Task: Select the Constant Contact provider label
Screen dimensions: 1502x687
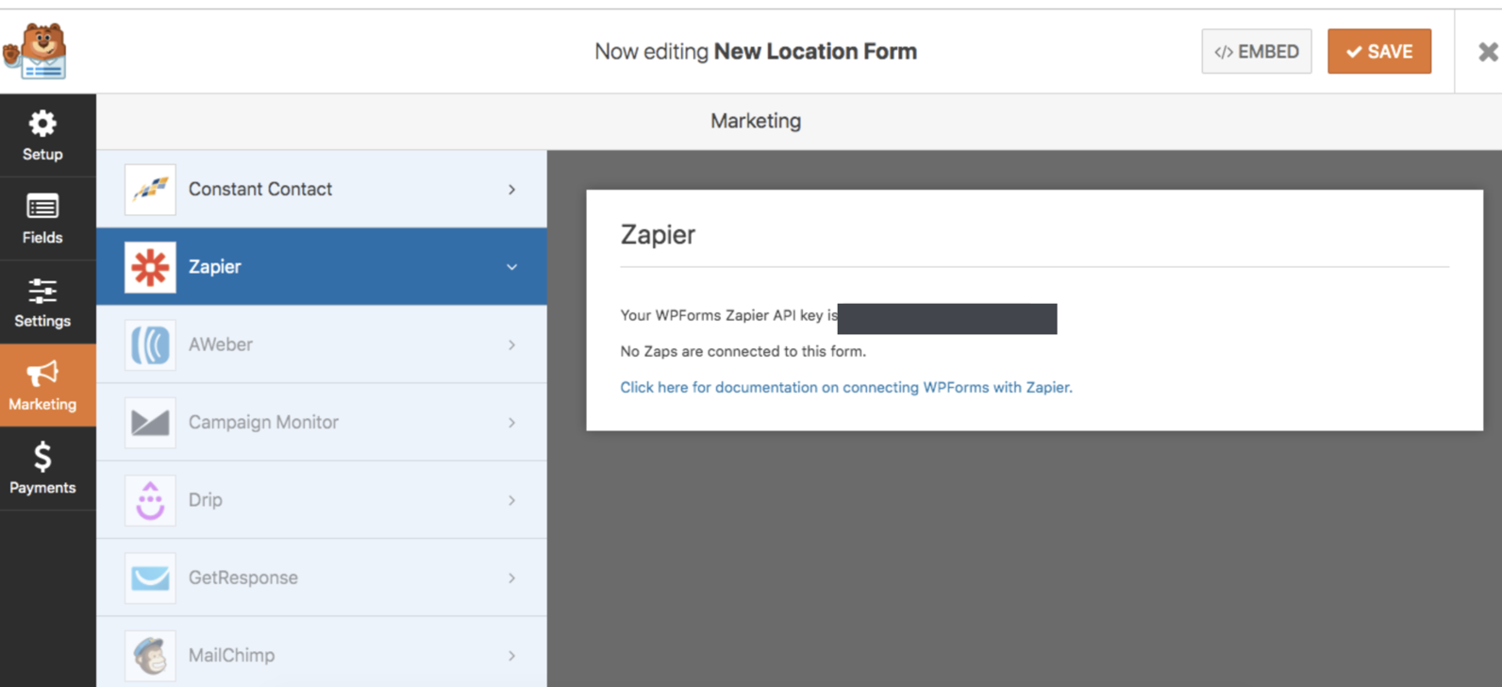Action: click(260, 190)
